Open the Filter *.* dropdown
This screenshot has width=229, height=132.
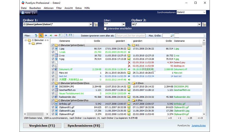tap(124, 24)
